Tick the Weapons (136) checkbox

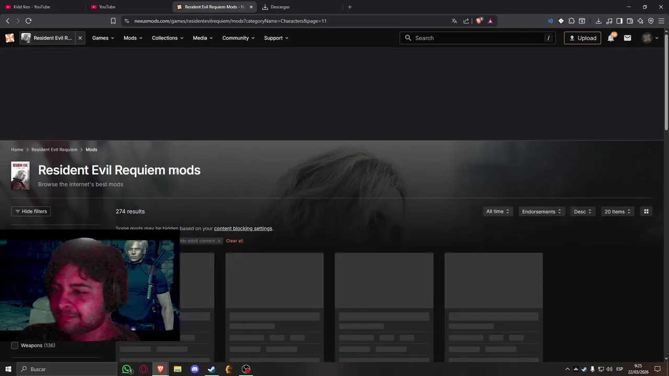point(15,345)
